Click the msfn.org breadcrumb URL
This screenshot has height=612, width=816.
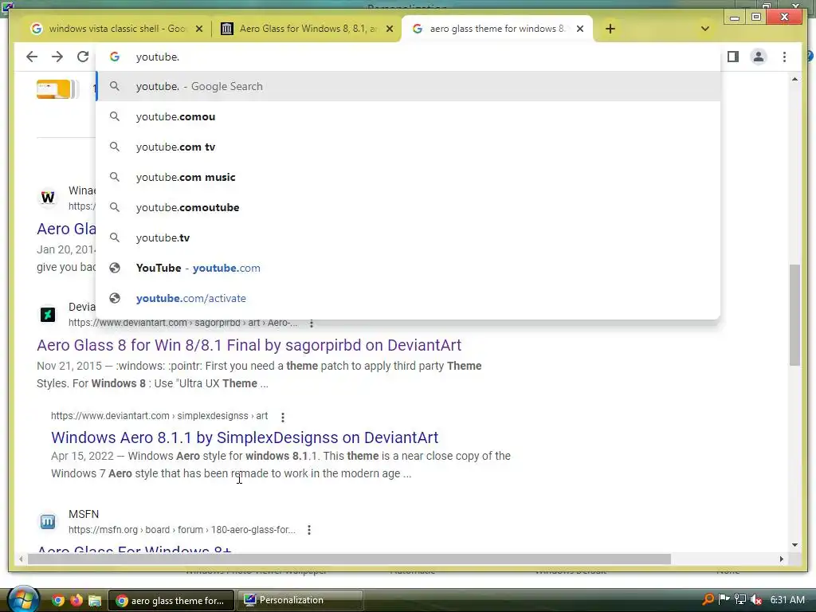click(182, 530)
